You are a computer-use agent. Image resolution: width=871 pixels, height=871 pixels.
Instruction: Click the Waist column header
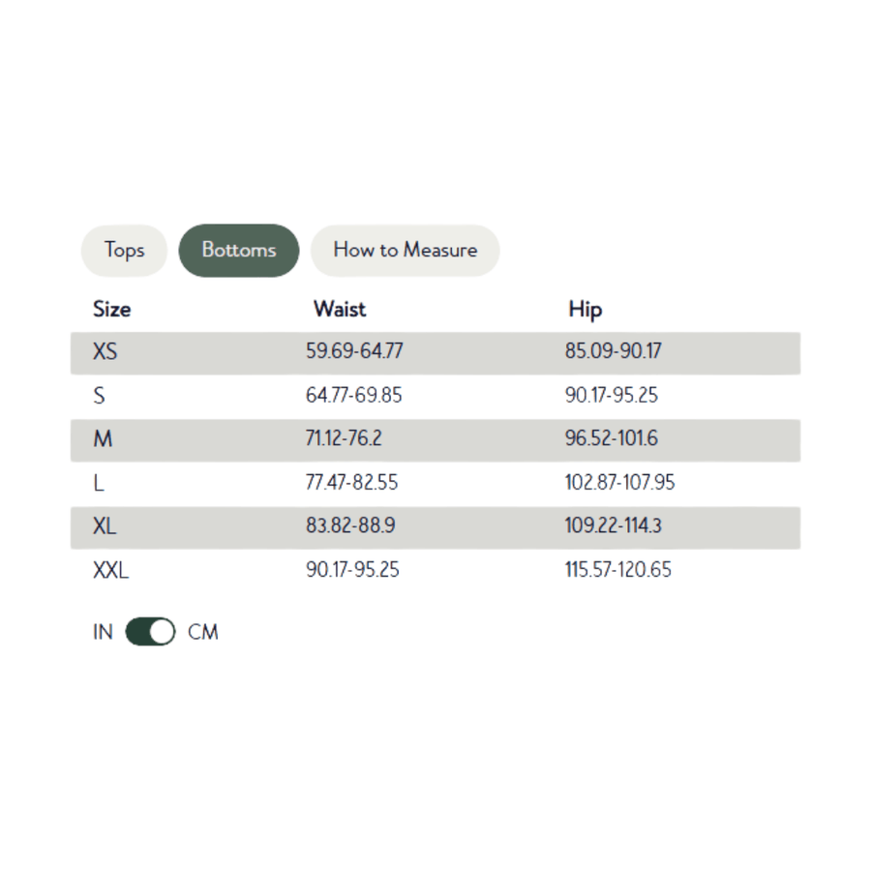340,310
